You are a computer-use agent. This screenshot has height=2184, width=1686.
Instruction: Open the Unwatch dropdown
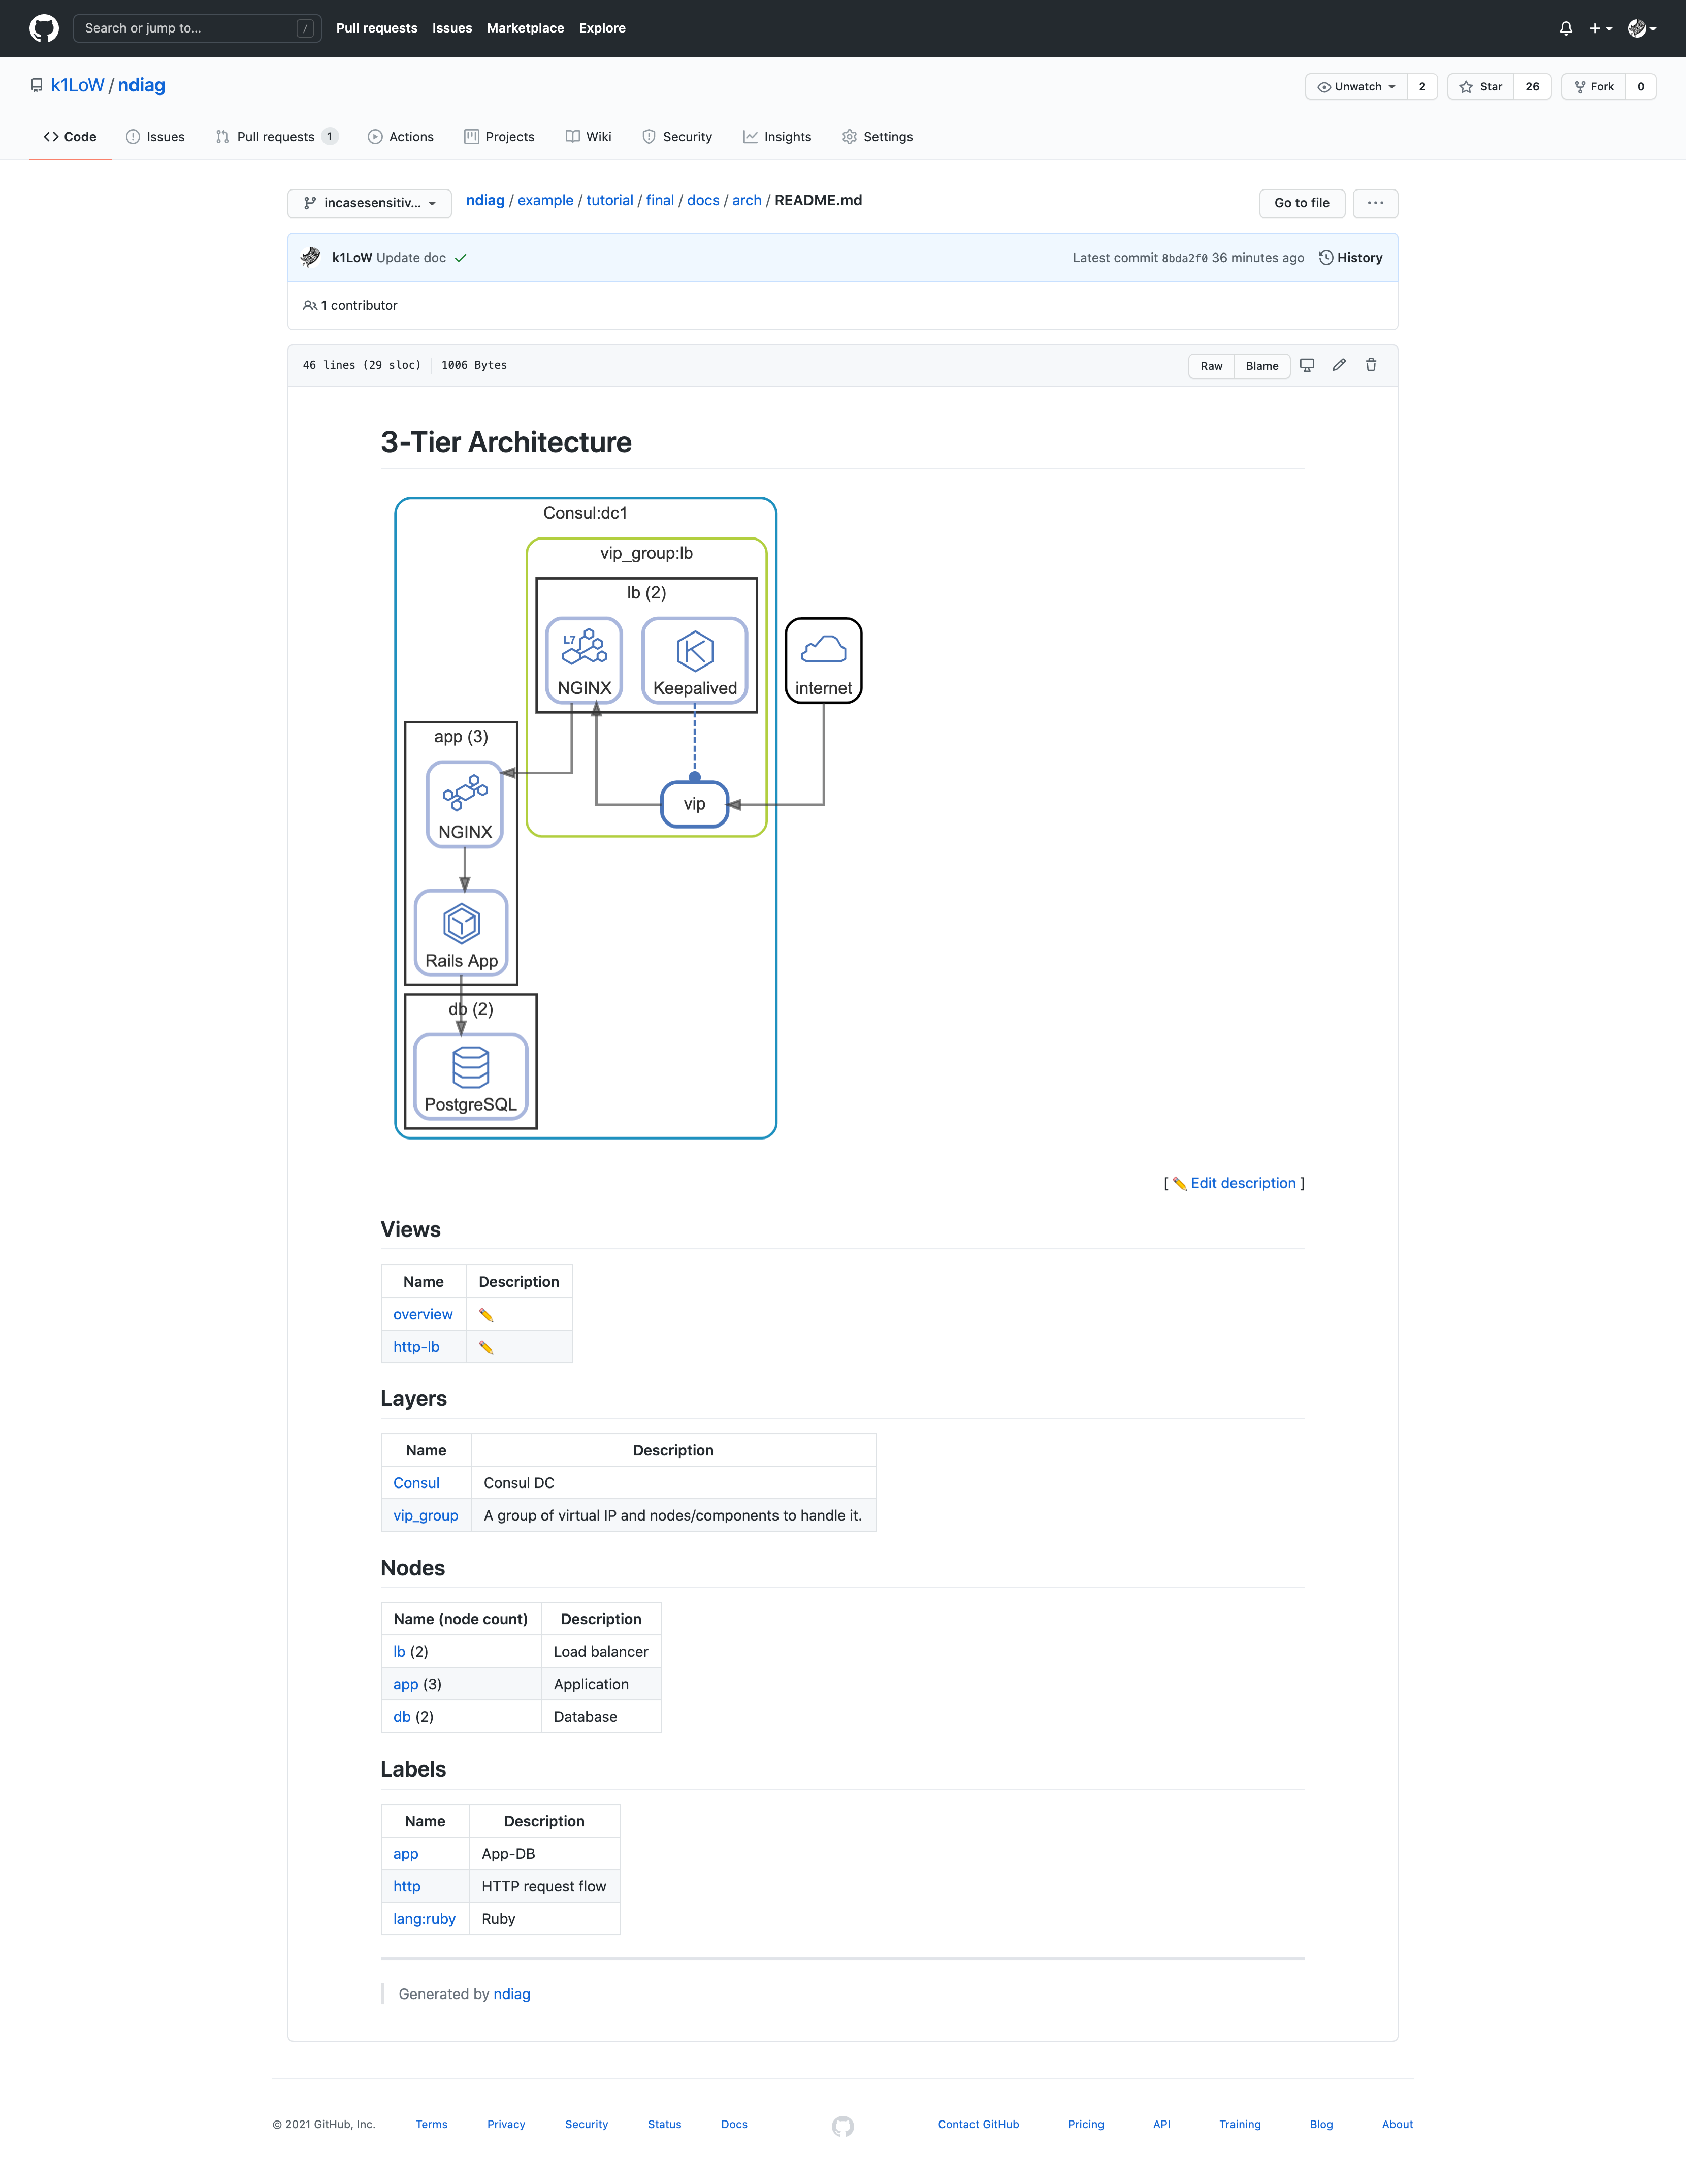(1356, 87)
